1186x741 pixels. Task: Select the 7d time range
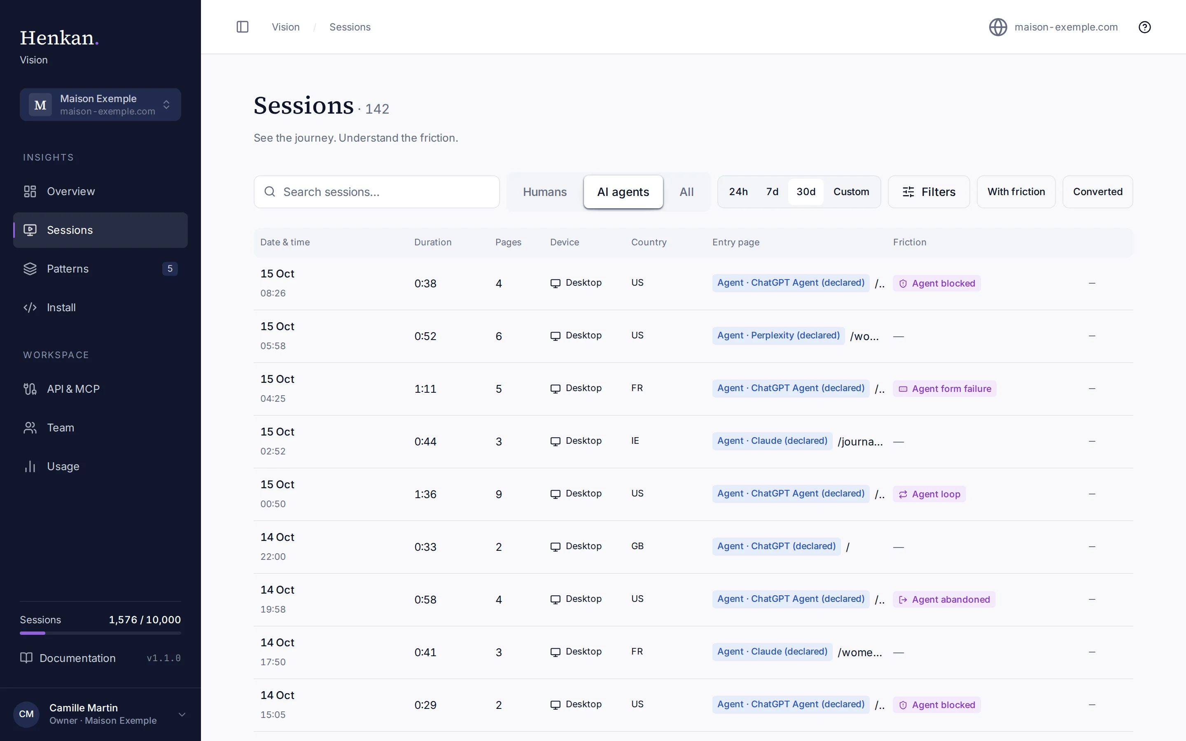click(x=773, y=191)
